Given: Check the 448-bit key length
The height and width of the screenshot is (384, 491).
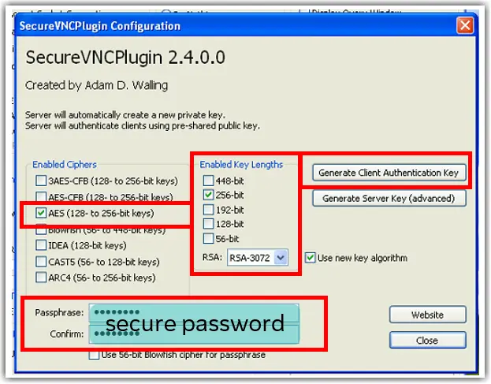Looking at the screenshot, I should (209, 181).
